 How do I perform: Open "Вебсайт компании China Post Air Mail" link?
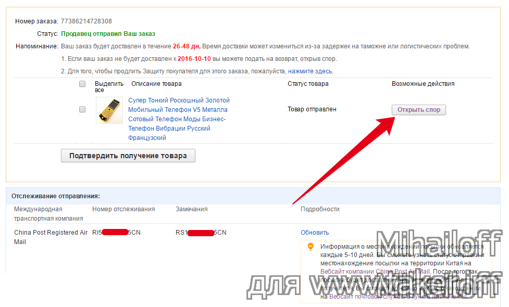[375, 272]
